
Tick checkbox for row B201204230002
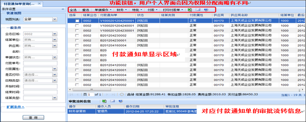point(77,35)
